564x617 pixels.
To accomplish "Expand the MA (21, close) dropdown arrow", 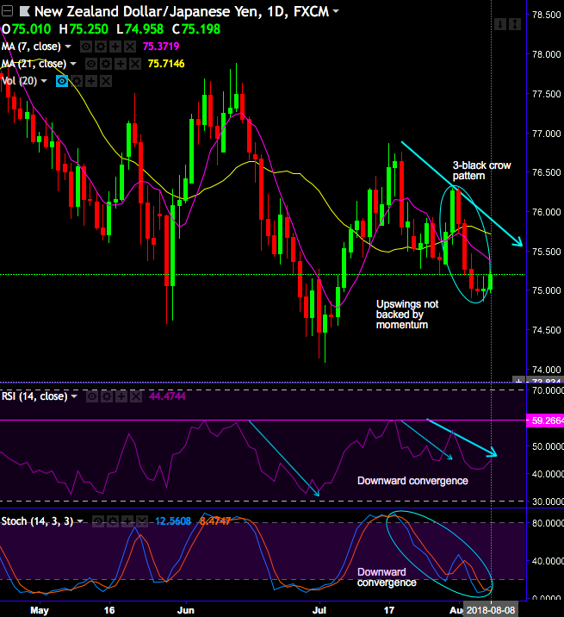I will pyautogui.click(x=73, y=64).
